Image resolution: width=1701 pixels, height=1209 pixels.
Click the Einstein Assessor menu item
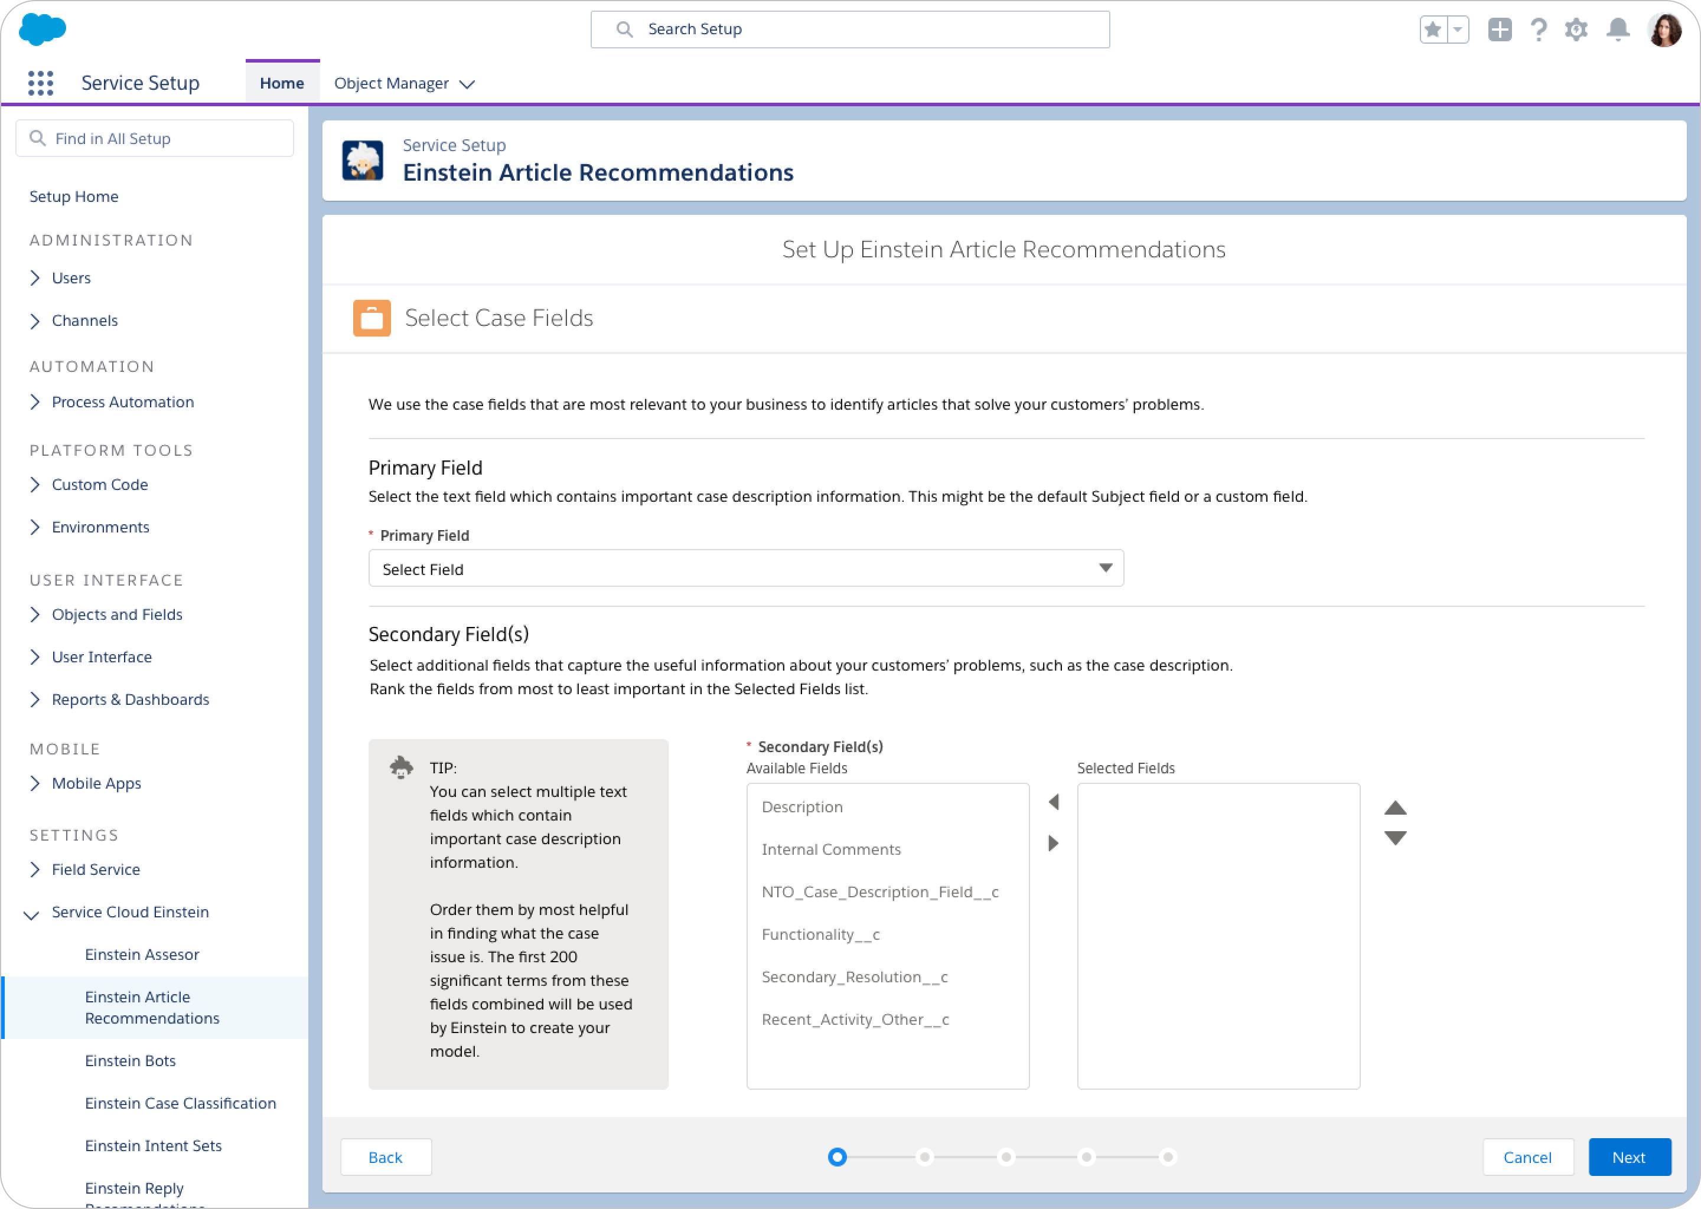[x=141, y=954]
